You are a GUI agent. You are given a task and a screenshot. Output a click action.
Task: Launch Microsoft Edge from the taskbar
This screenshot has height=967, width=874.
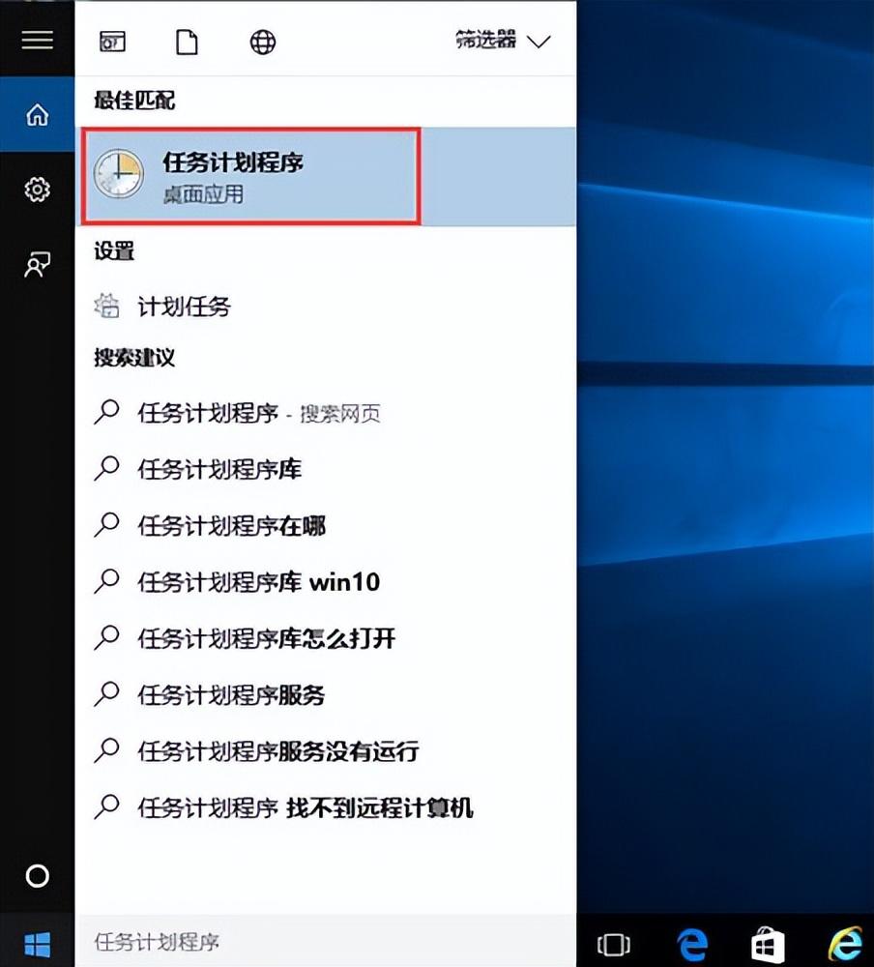click(x=693, y=942)
